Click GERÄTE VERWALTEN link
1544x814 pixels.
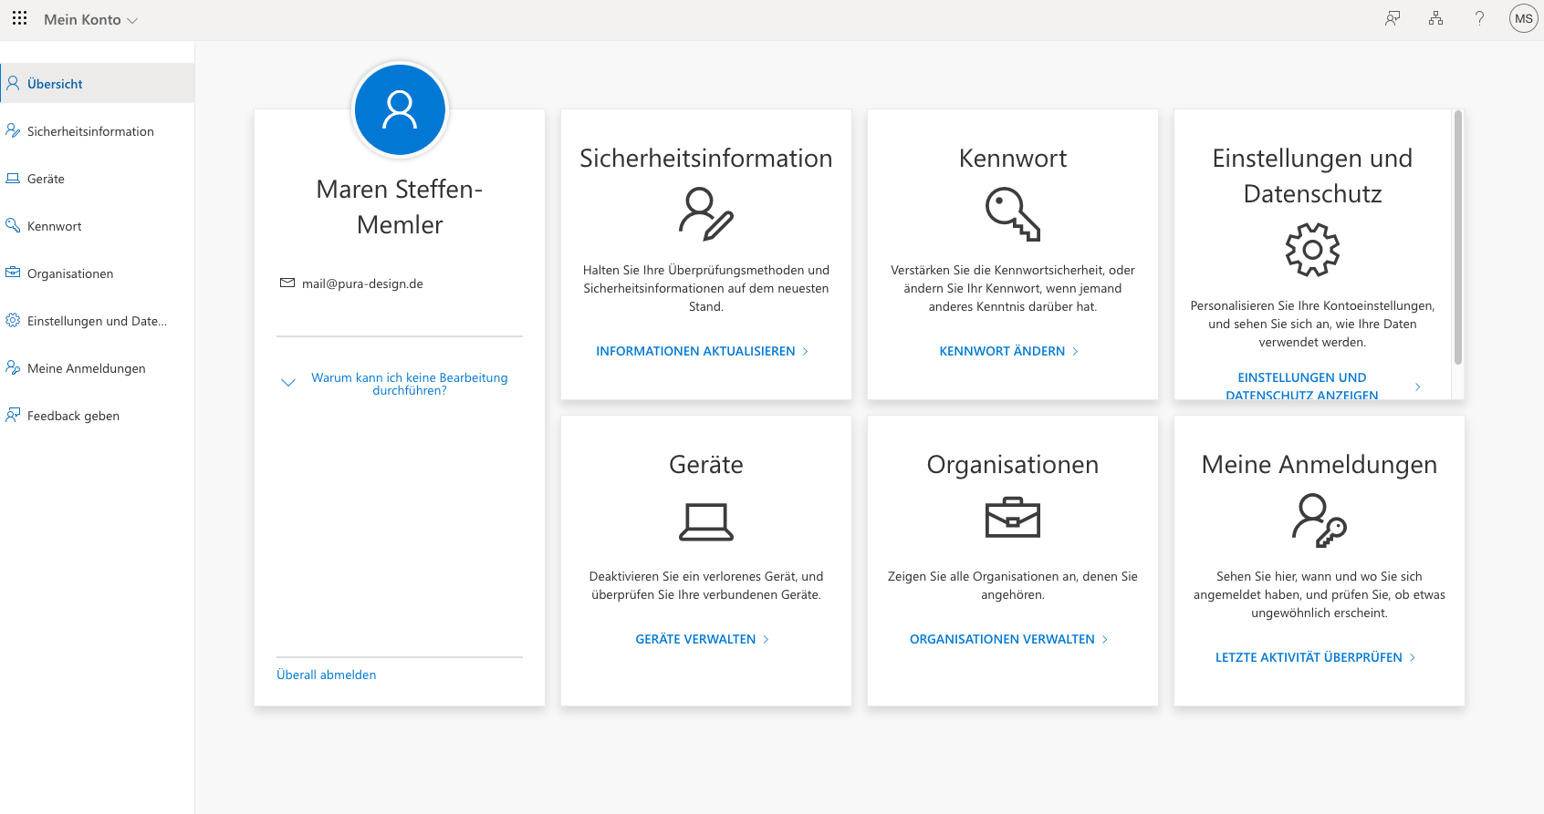click(695, 639)
